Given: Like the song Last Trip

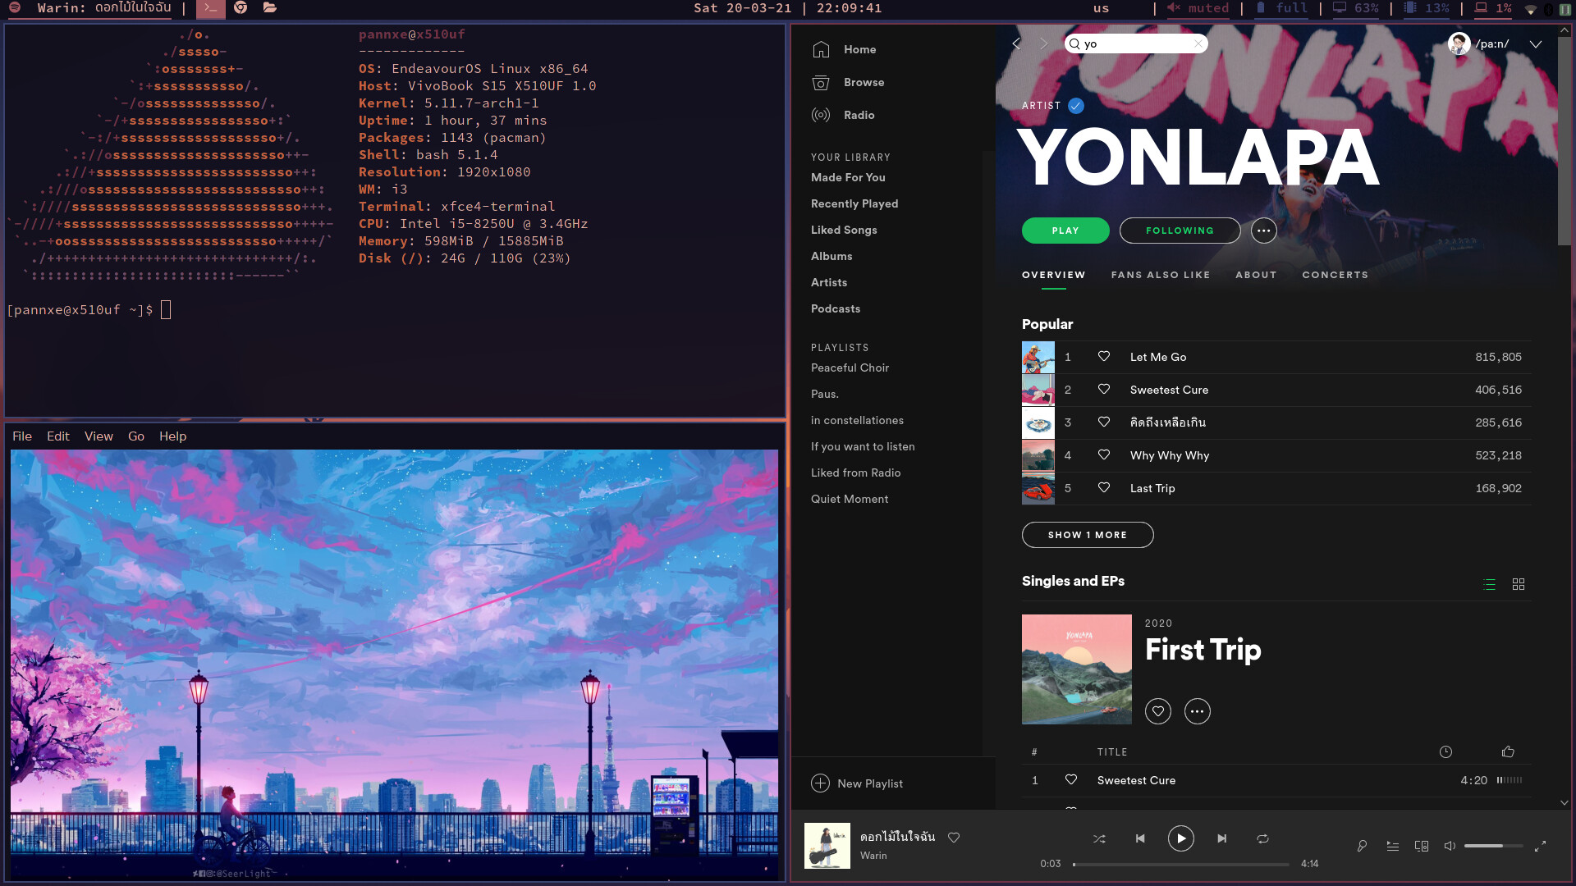Looking at the screenshot, I should click(x=1104, y=488).
